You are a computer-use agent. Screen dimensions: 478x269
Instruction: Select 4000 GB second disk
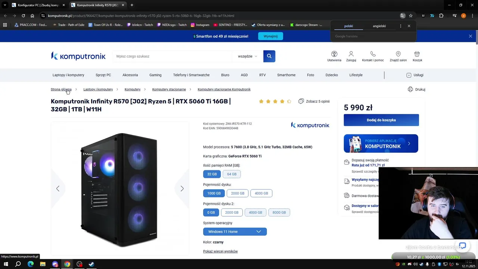pyautogui.click(x=255, y=213)
